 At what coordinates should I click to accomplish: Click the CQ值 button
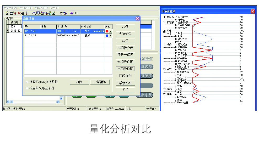pos(125,41)
